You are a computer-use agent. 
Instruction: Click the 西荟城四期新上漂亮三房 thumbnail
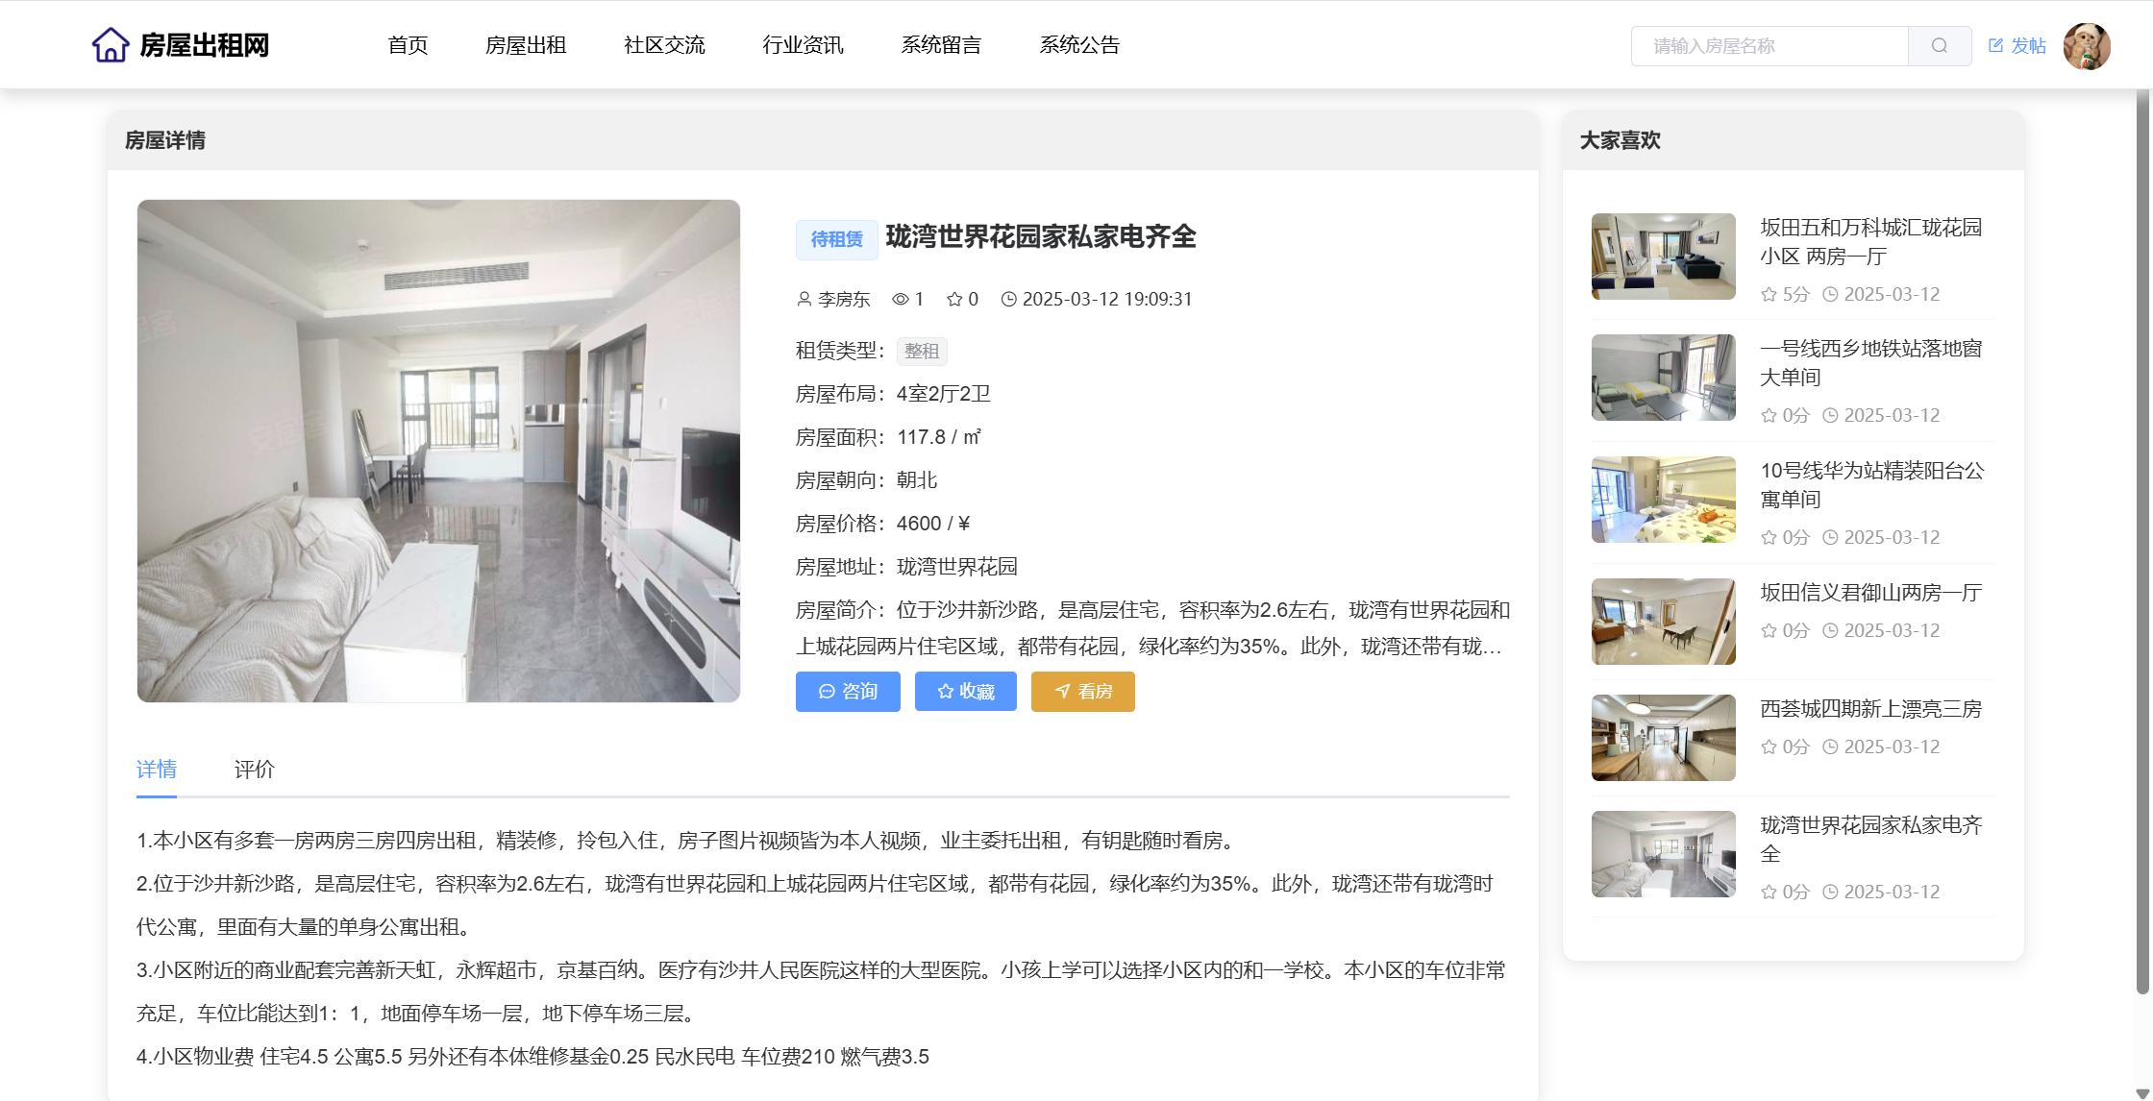pos(1663,738)
